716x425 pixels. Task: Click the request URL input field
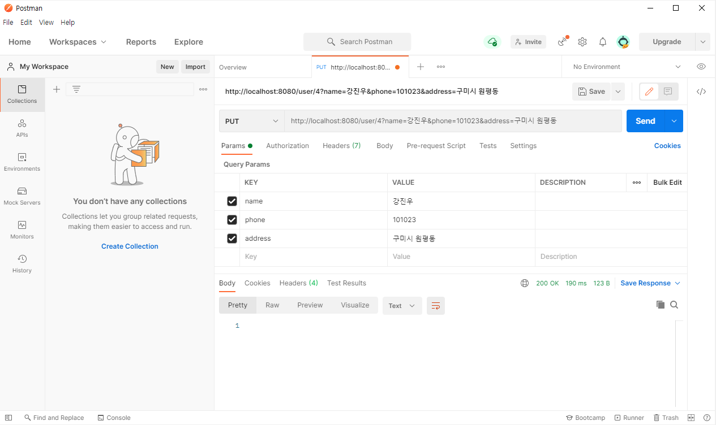[453, 121]
